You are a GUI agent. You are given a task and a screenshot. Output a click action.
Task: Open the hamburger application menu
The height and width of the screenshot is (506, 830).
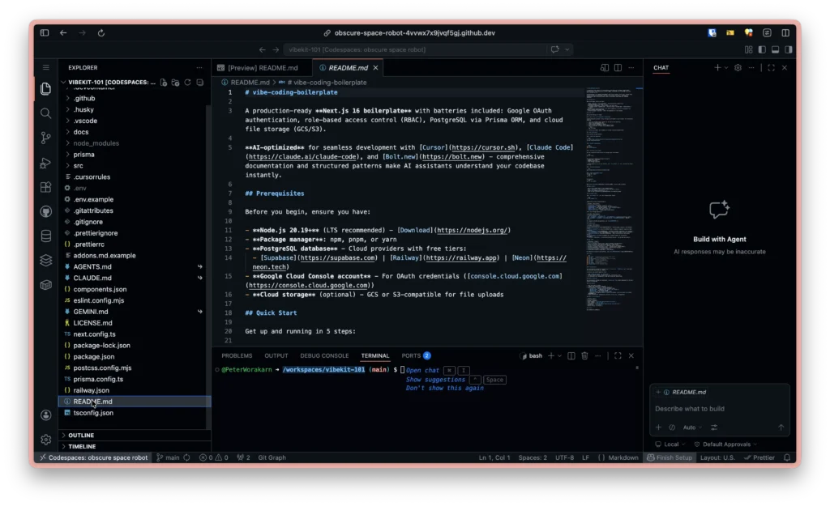(x=46, y=68)
